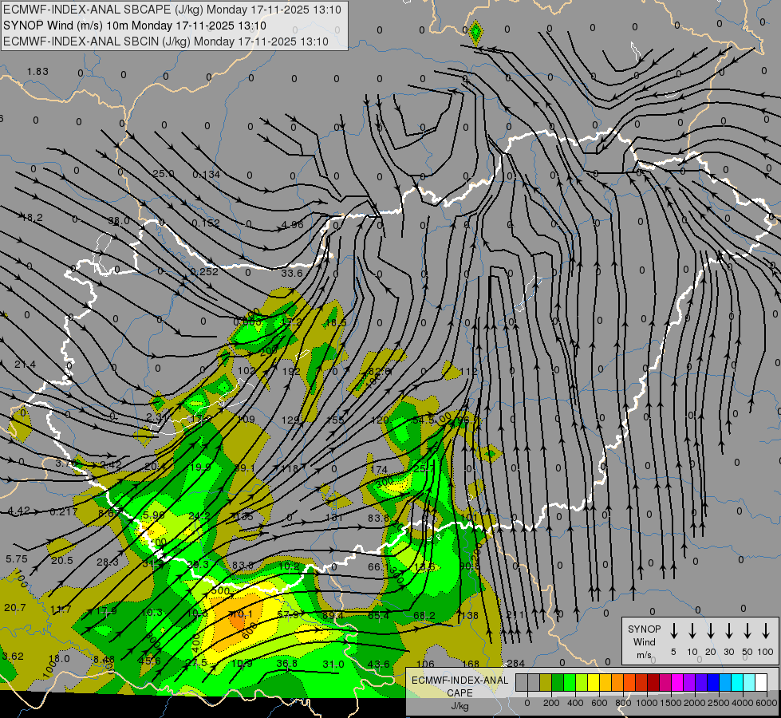Click the map value '0.217'

click(64, 511)
